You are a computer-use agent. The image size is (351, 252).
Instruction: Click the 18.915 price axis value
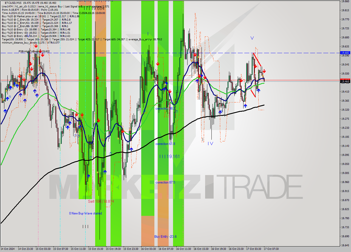tap(345, 191)
